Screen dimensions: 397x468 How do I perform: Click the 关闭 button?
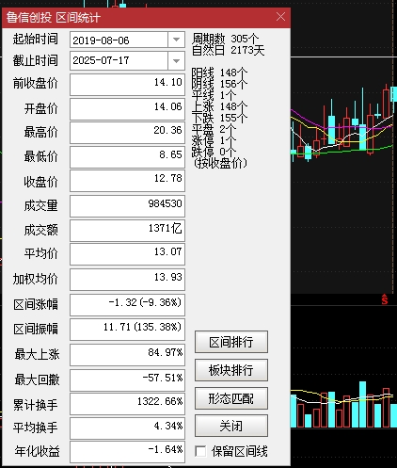[x=231, y=426]
